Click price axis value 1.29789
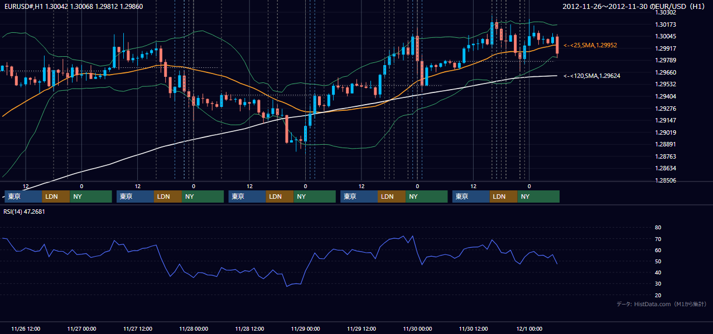This screenshot has width=713, height=334. (666, 60)
